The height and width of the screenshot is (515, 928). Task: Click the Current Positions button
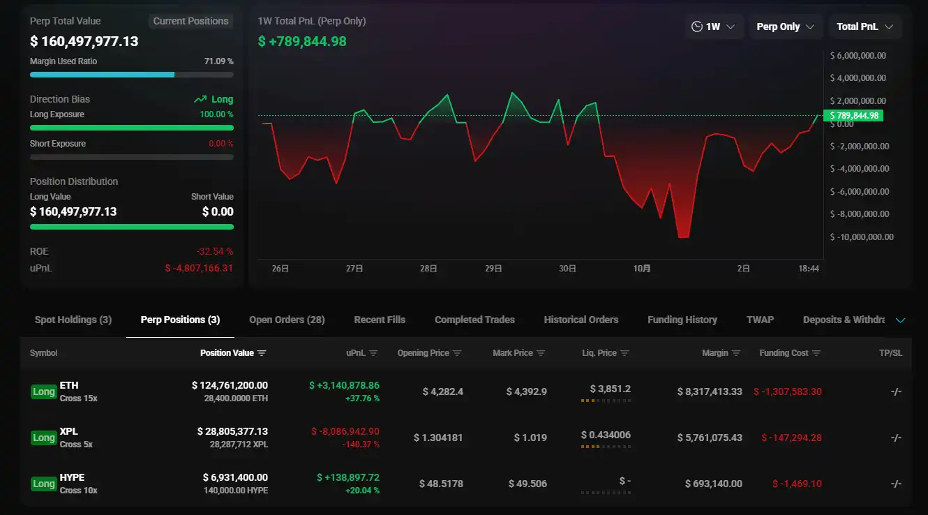[x=190, y=21]
